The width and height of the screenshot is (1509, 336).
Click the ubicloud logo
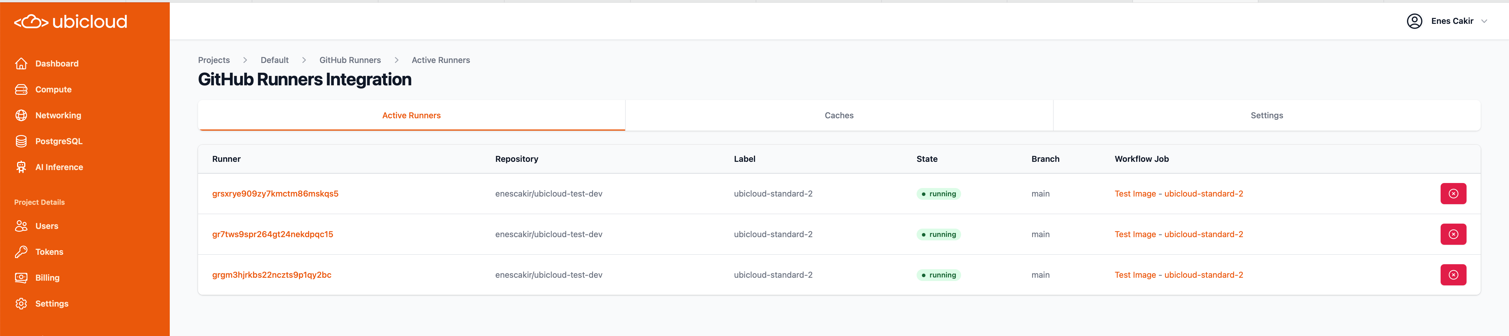click(x=70, y=21)
